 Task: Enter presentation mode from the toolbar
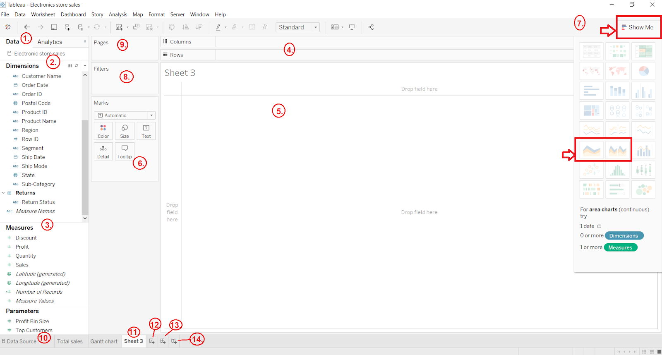tap(352, 27)
